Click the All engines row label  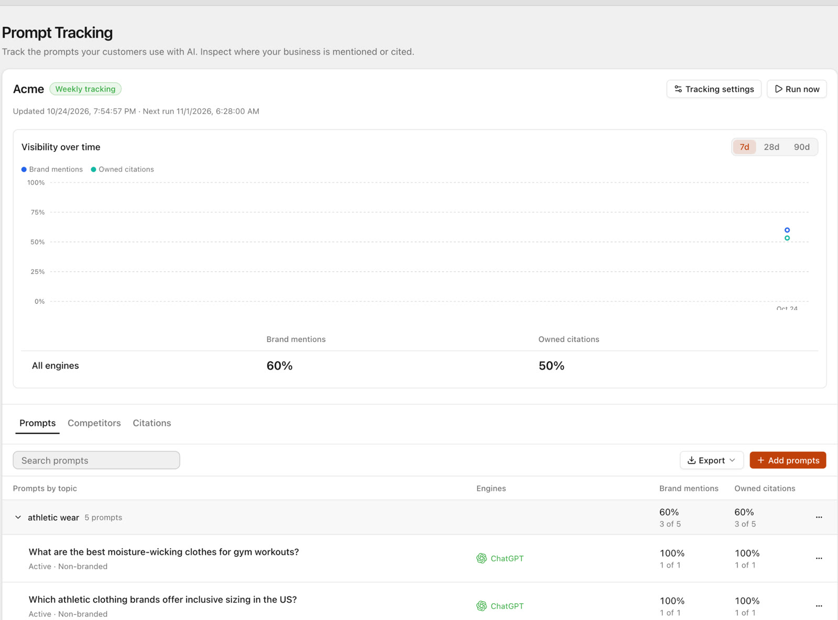[56, 366]
